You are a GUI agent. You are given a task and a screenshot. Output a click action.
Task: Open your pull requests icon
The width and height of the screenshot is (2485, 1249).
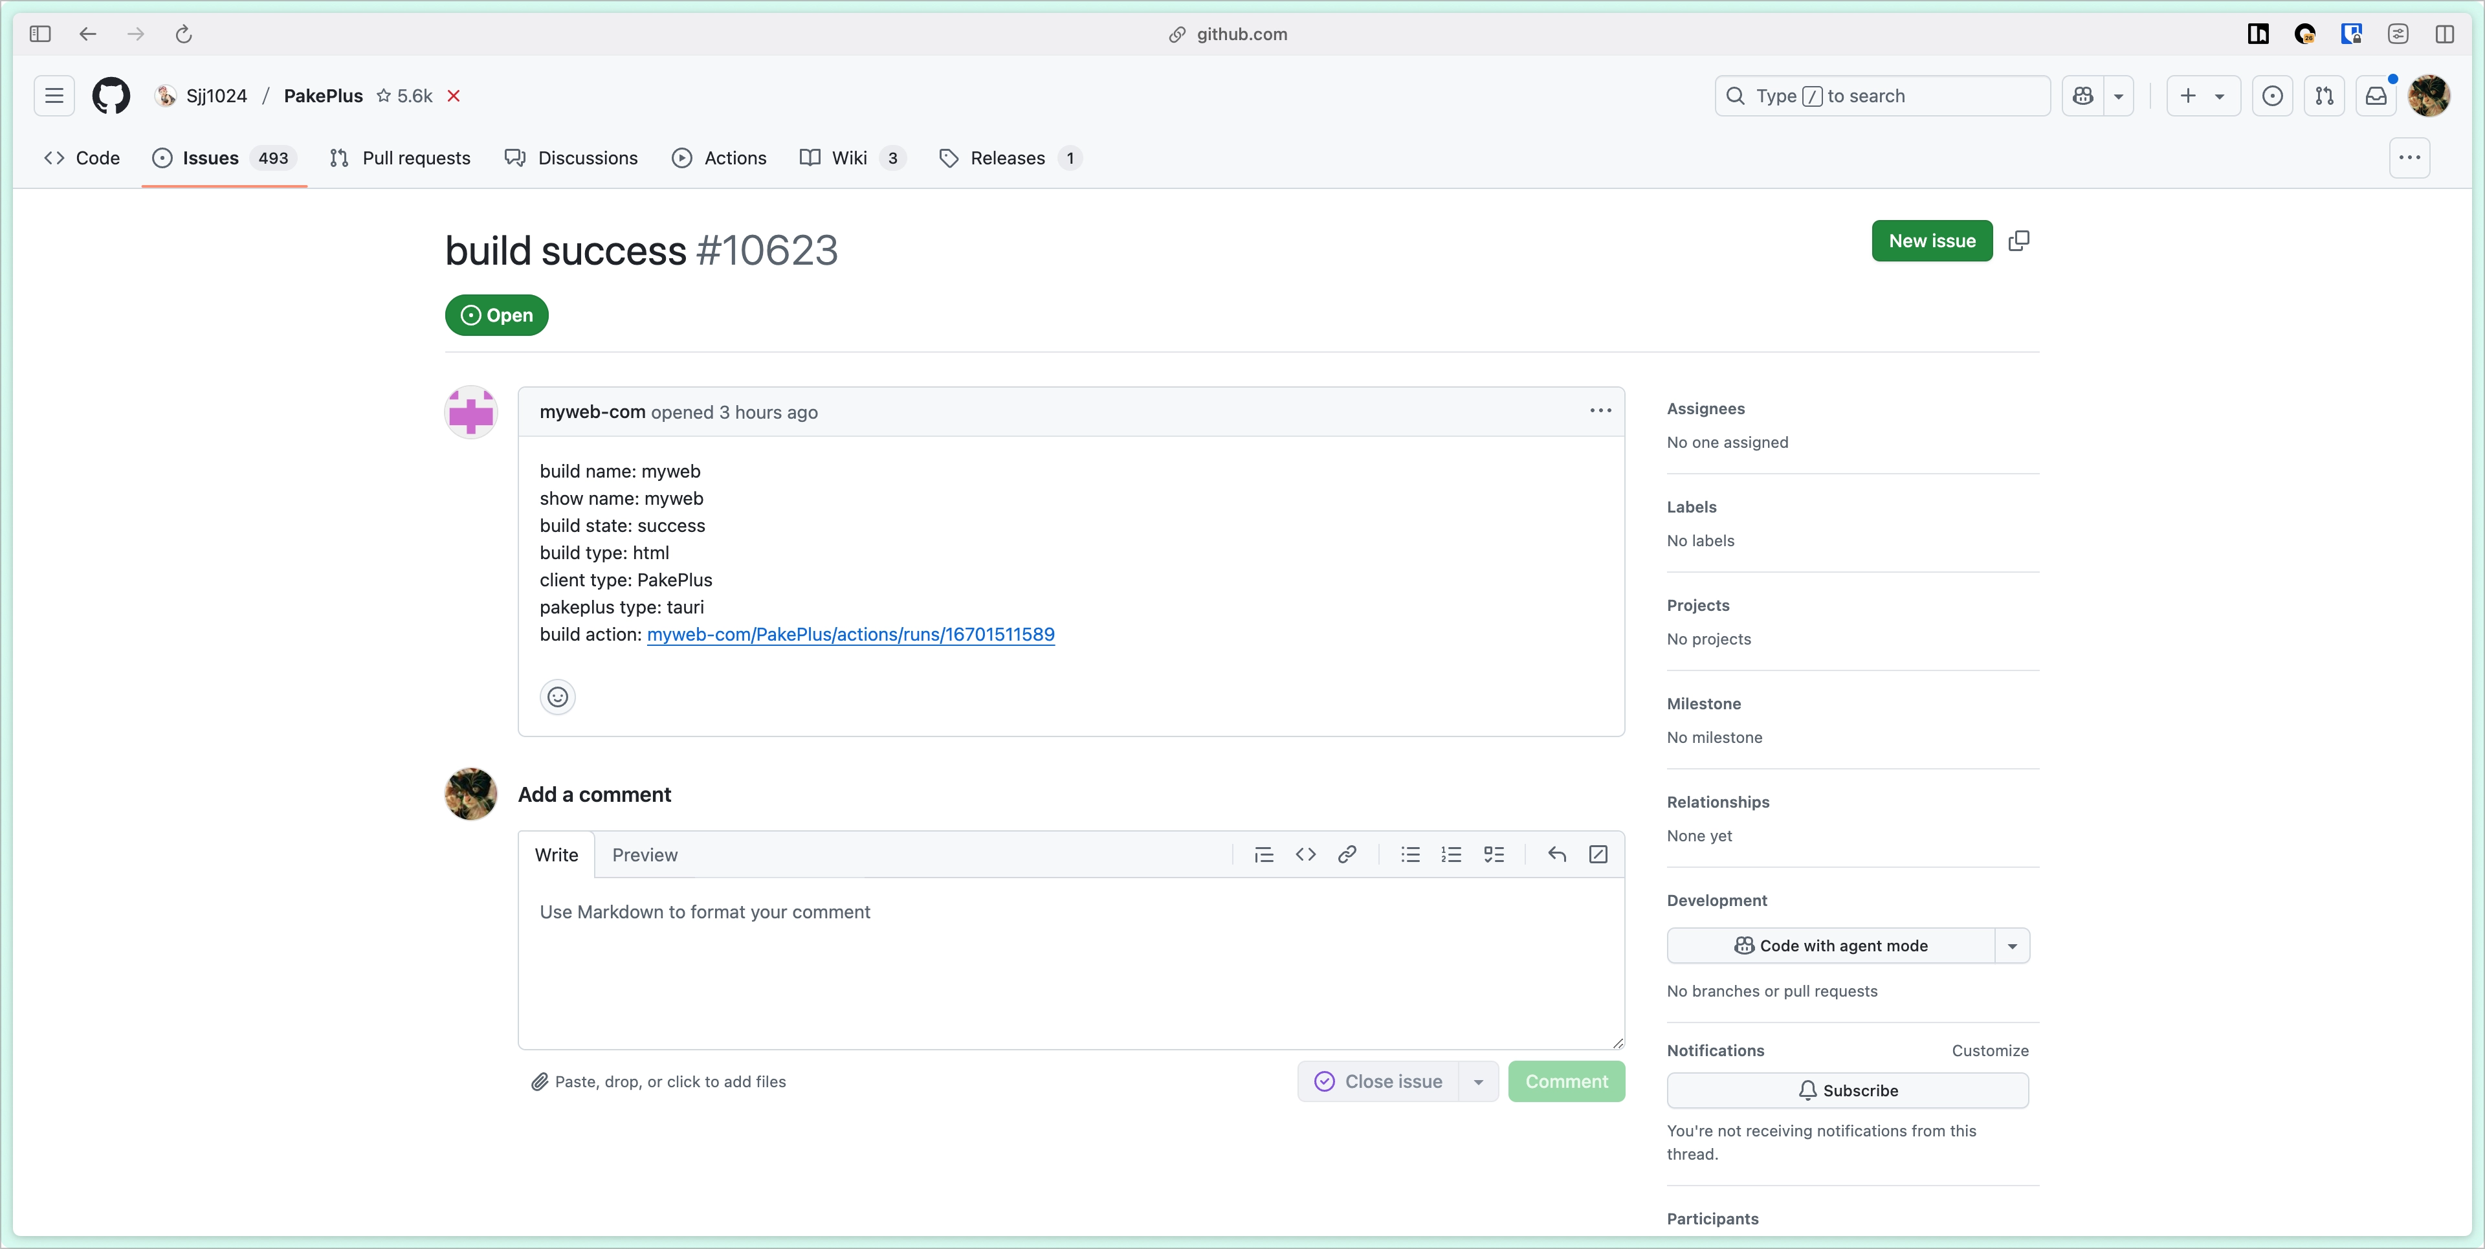[2325, 96]
